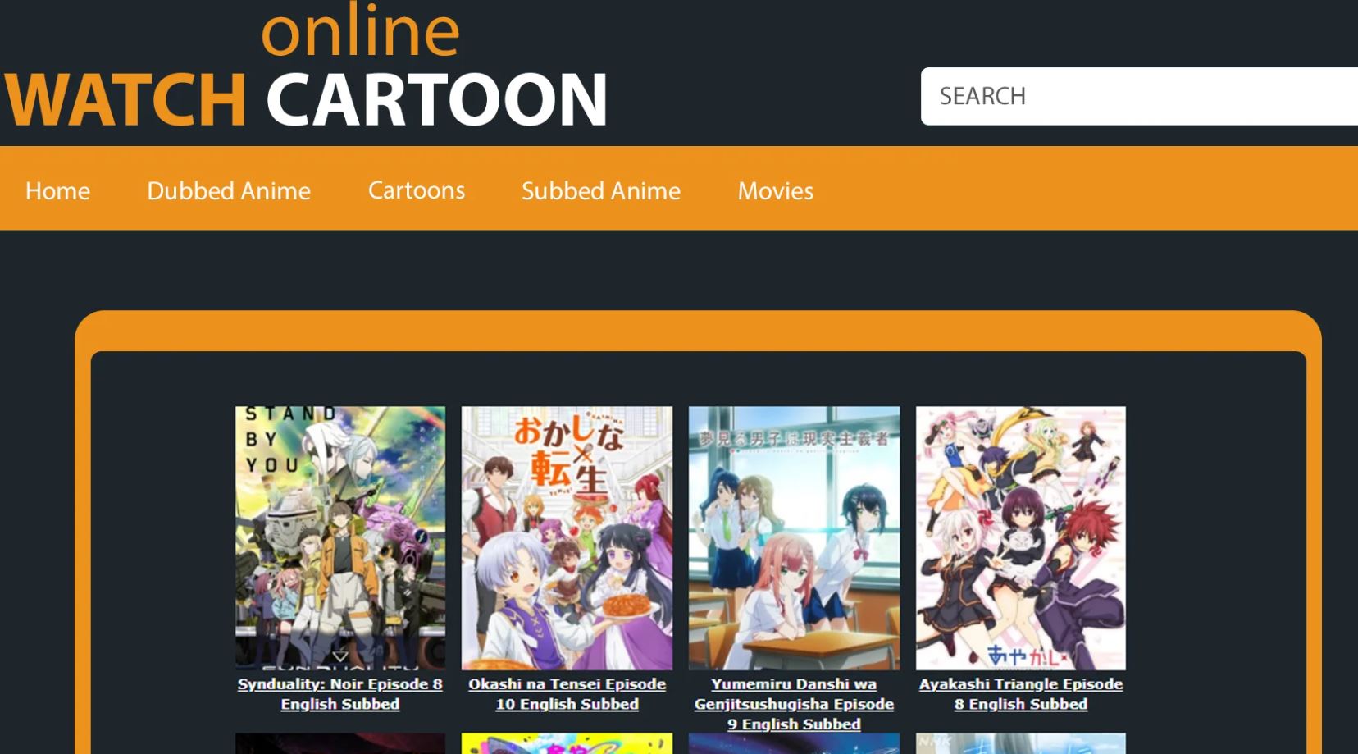Select the Yumemiru Danshi classroom poster

[794, 537]
